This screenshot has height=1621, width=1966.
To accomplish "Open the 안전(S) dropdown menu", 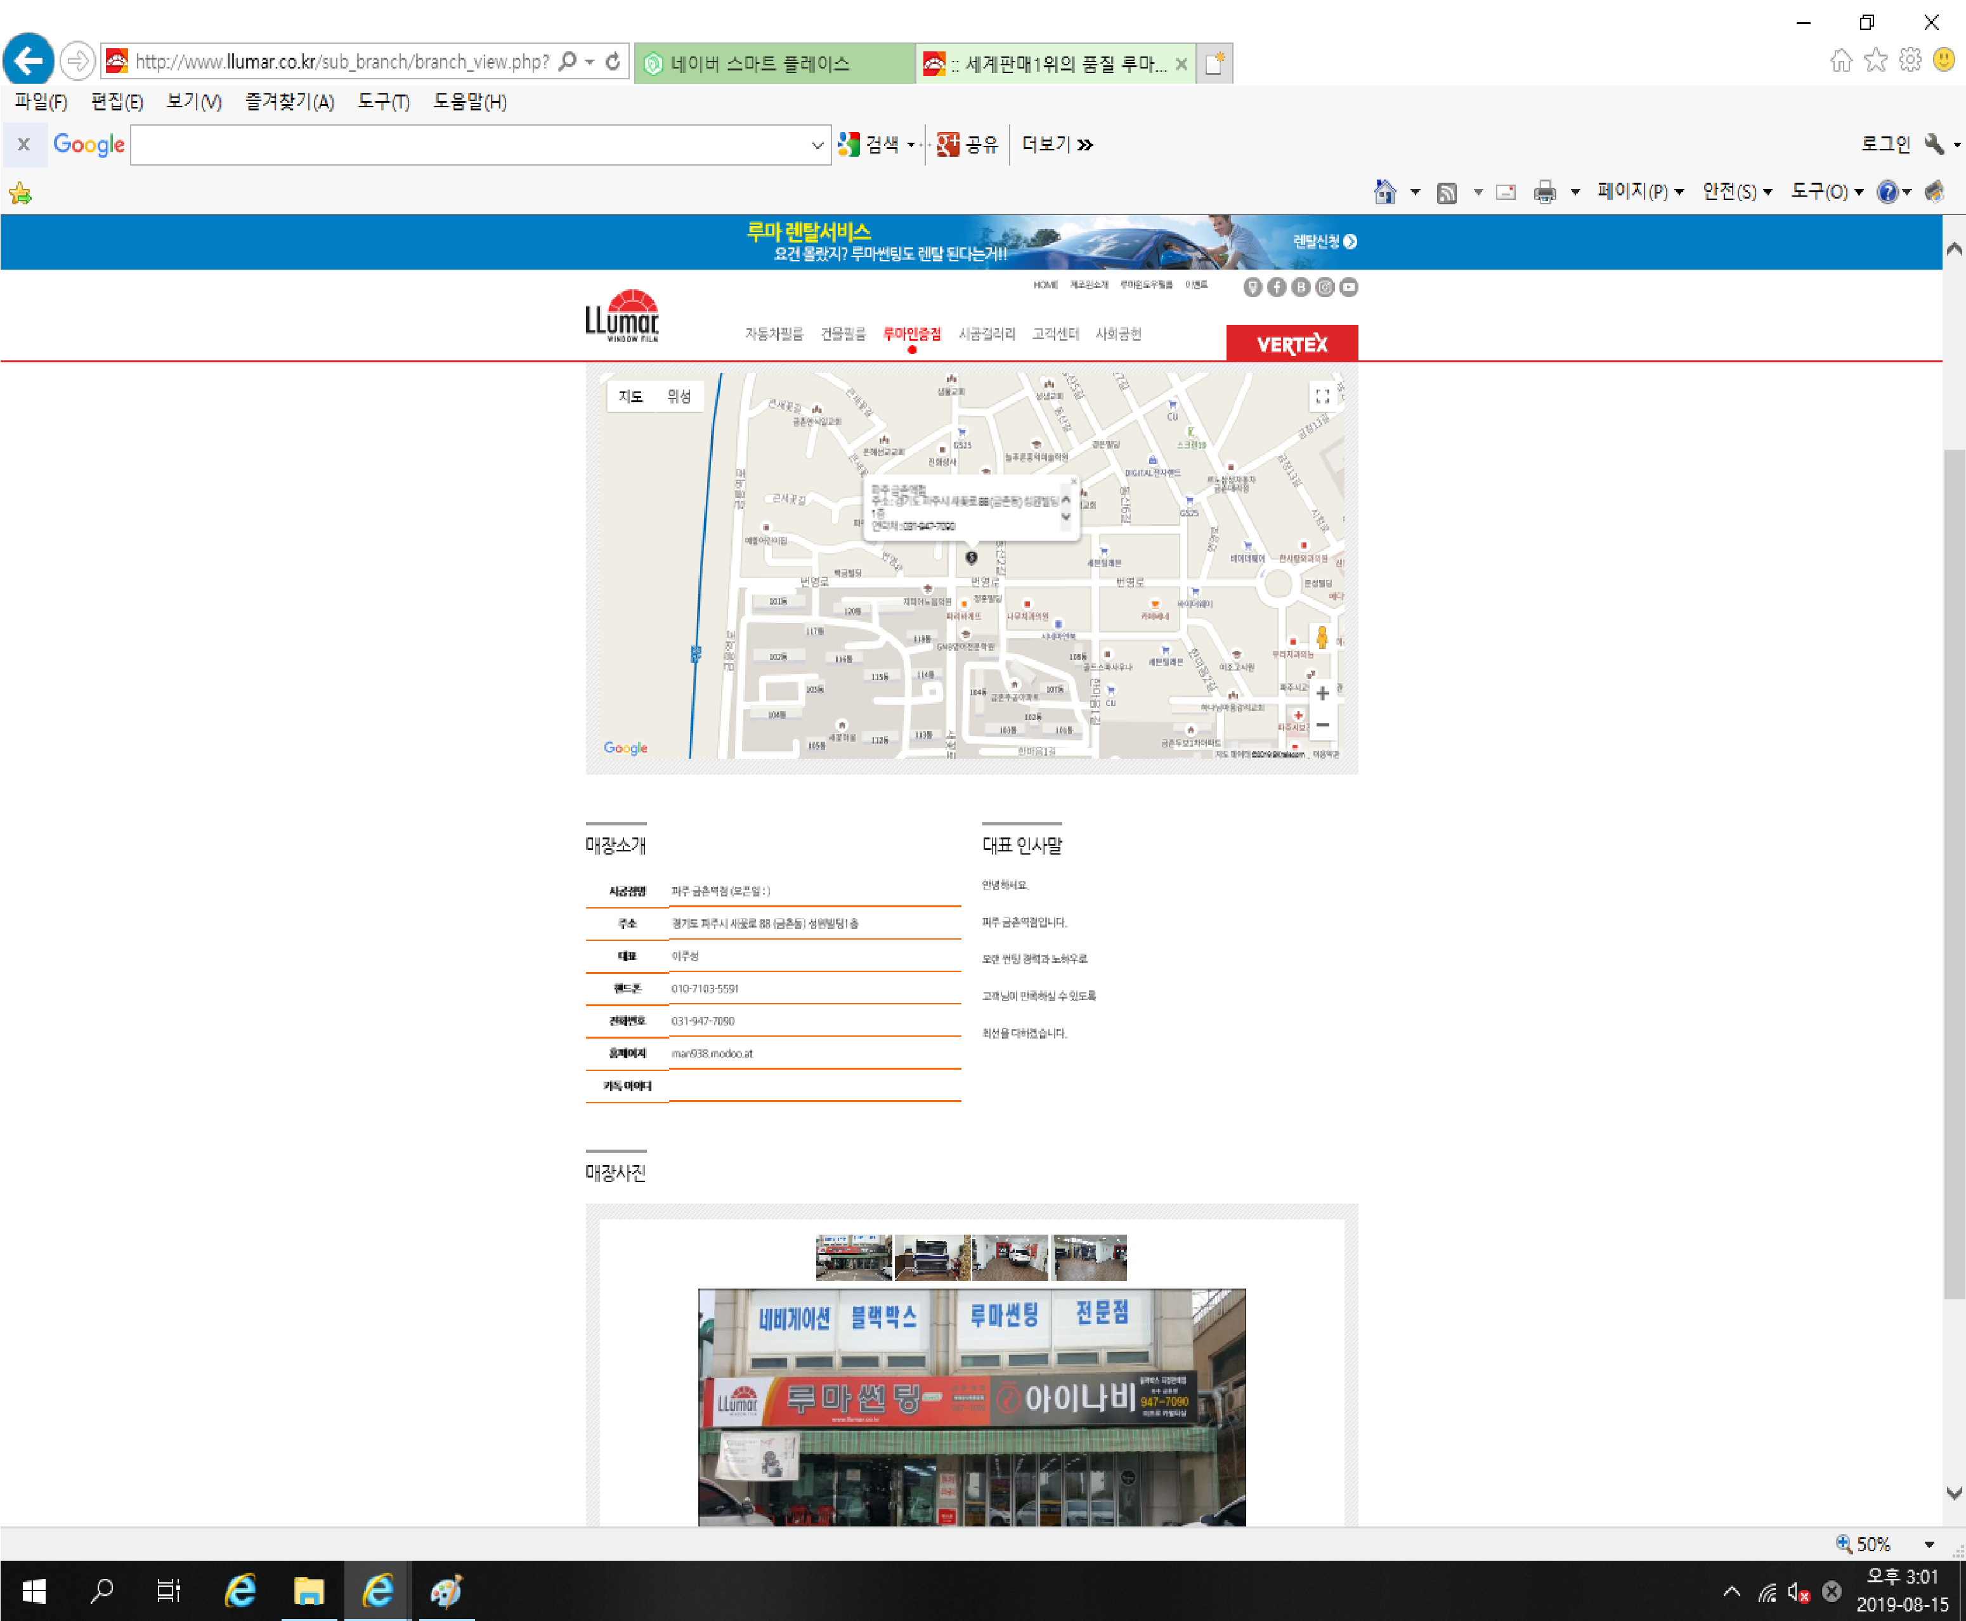I will point(1737,192).
